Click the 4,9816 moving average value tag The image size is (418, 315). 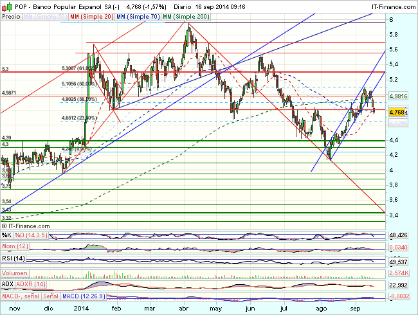398,96
